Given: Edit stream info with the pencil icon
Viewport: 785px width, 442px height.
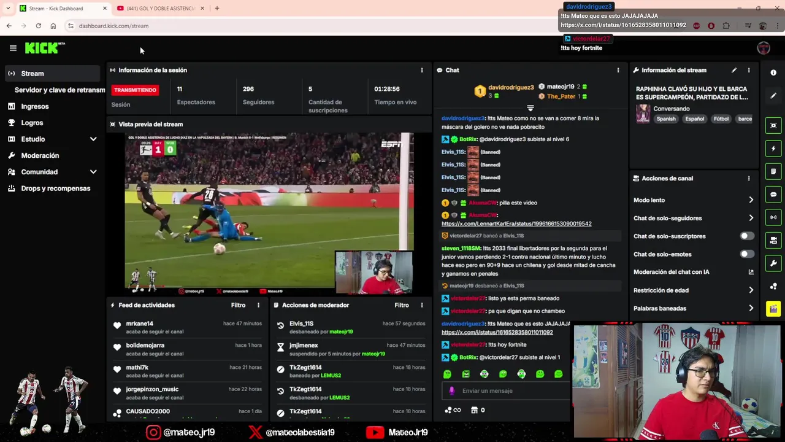Looking at the screenshot, I should click(734, 70).
